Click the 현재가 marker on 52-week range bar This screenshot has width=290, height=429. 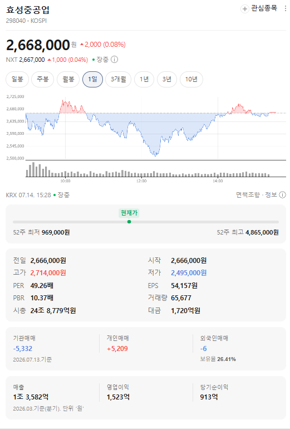(129, 222)
